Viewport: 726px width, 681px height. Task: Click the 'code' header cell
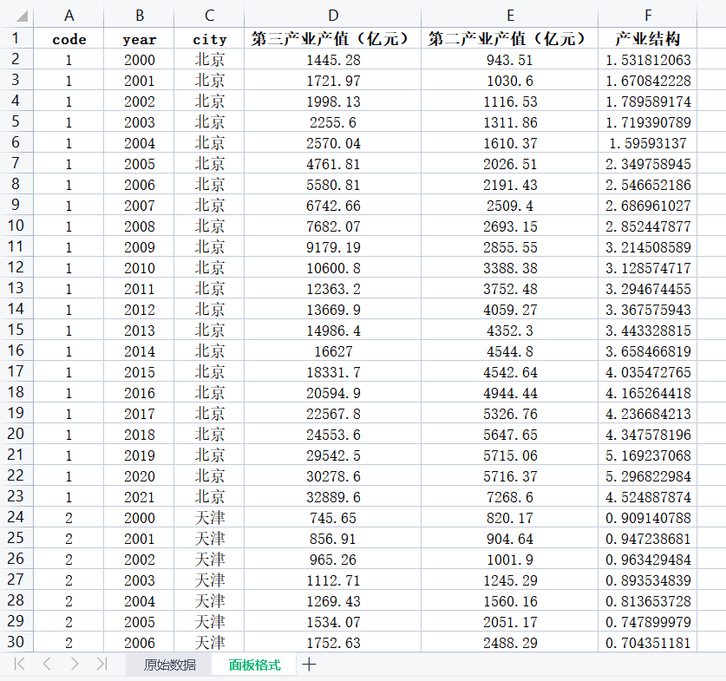[69, 38]
